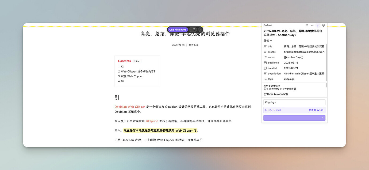
Task: Jump to contents entry '4 结'
Action: (121, 81)
